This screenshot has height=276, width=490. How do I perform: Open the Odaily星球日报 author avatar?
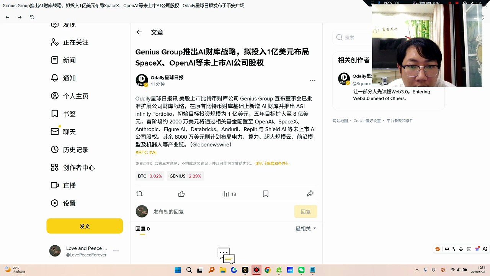click(x=142, y=80)
